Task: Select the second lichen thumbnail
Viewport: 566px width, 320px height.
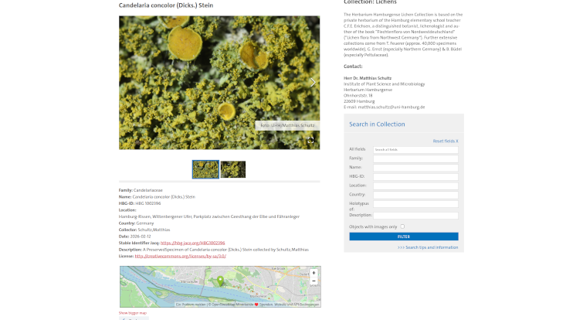Action: point(233,169)
